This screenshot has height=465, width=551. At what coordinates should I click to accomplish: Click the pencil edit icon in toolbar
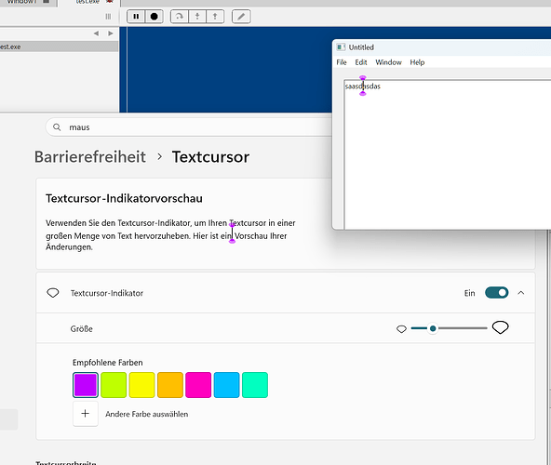241,17
